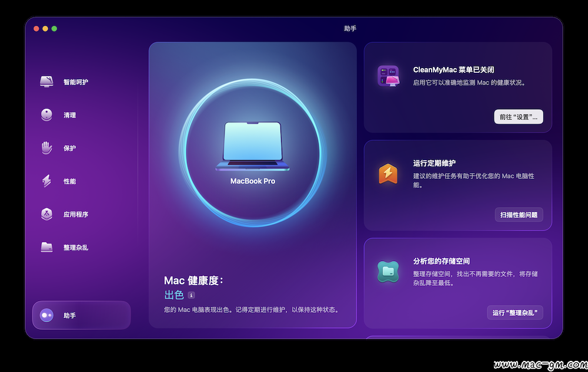Click the teal storage folder icon
This screenshot has height=372, width=588.
pos(388,271)
